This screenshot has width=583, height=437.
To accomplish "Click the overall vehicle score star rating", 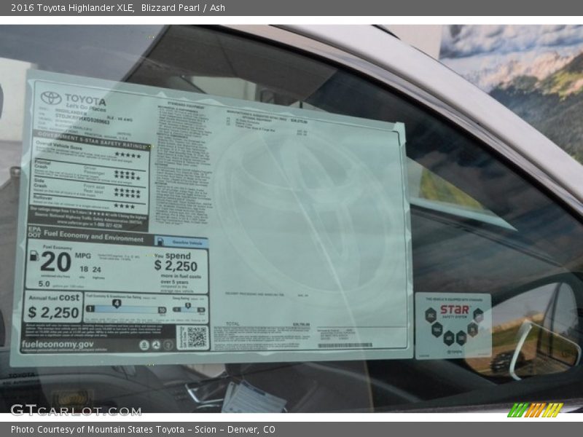I will [127, 155].
